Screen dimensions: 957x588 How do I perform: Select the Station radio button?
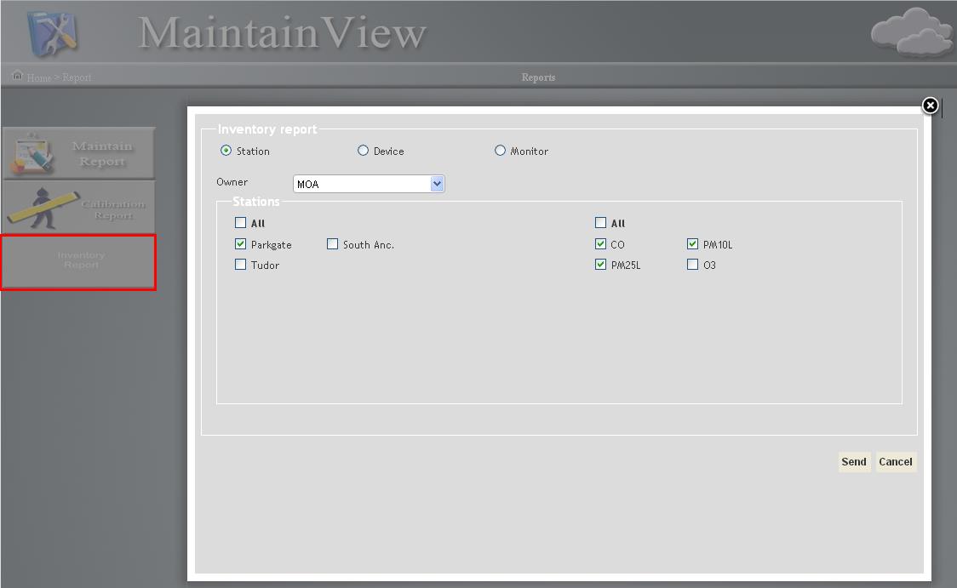pos(226,151)
